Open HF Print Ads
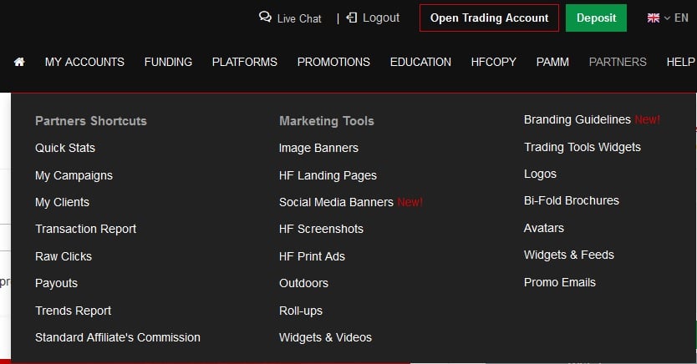 click(312, 256)
